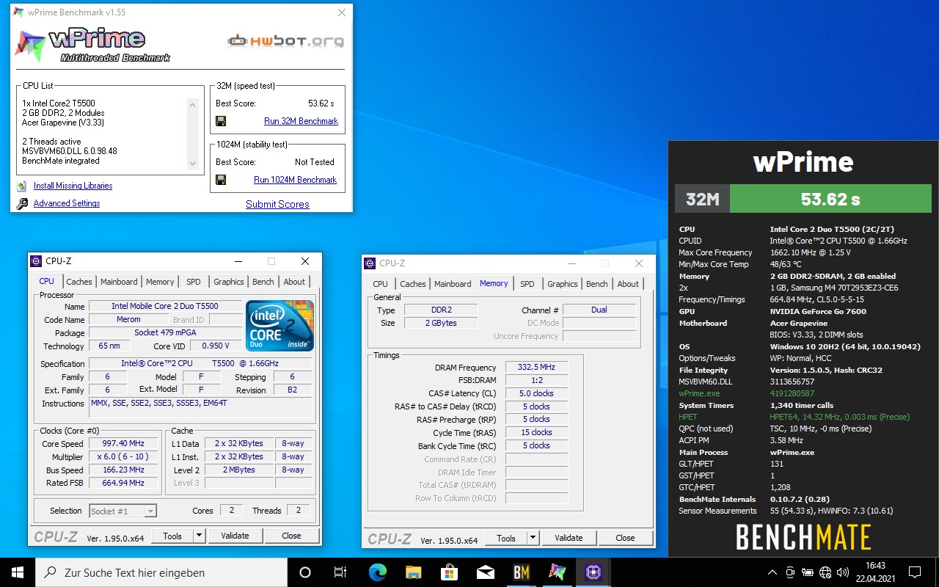939x587 pixels.
Task: Open Install Missing Libraries link
Action: (73, 186)
